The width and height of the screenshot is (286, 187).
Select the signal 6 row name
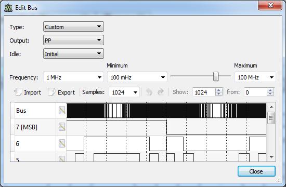click(17, 143)
